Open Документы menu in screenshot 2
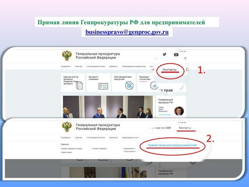The height and width of the screenshot is (187, 249). [113, 138]
